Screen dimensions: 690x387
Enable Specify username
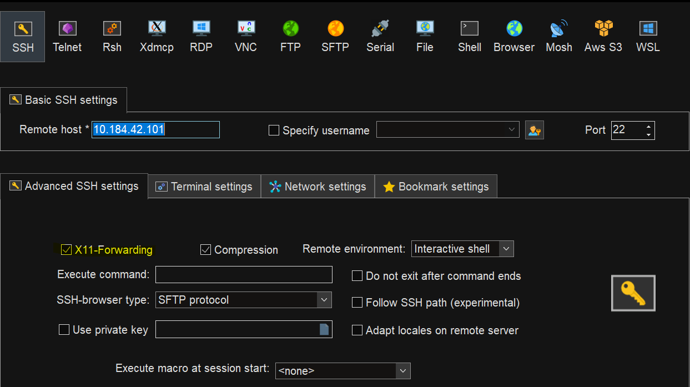[x=274, y=130]
